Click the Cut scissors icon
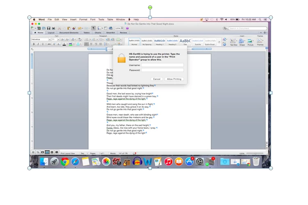Screen dimensions: 308x205 pyautogui.click(x=59, y=28)
